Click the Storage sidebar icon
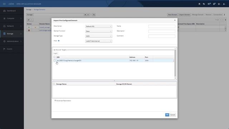Screen dimensions: 229x129 point(4,34)
